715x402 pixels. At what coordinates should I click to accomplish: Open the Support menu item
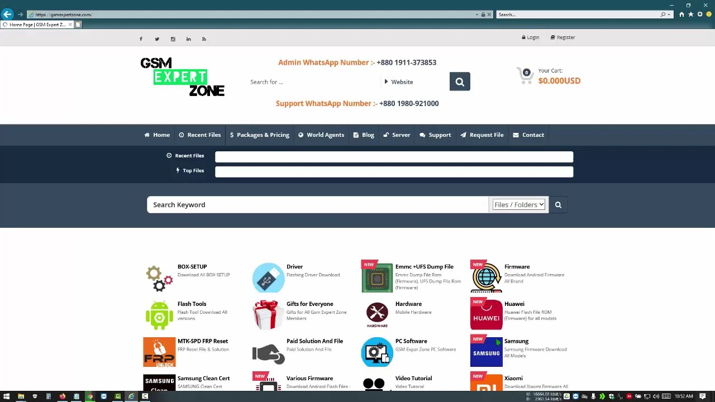(435, 135)
